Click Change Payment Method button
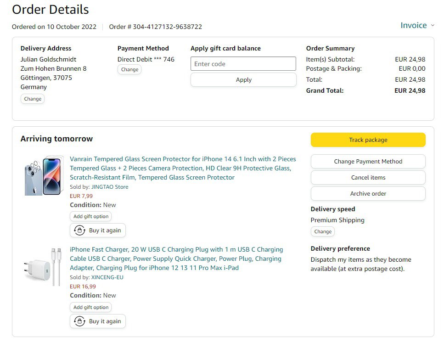The image size is (444, 343). [x=368, y=162]
